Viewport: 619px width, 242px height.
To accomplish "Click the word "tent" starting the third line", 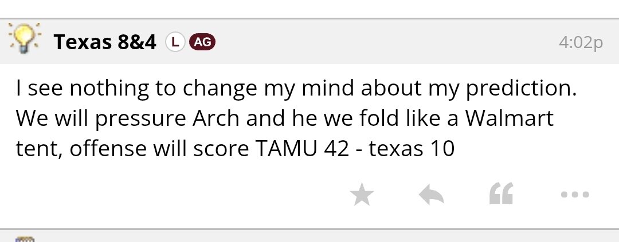I will click(33, 149).
